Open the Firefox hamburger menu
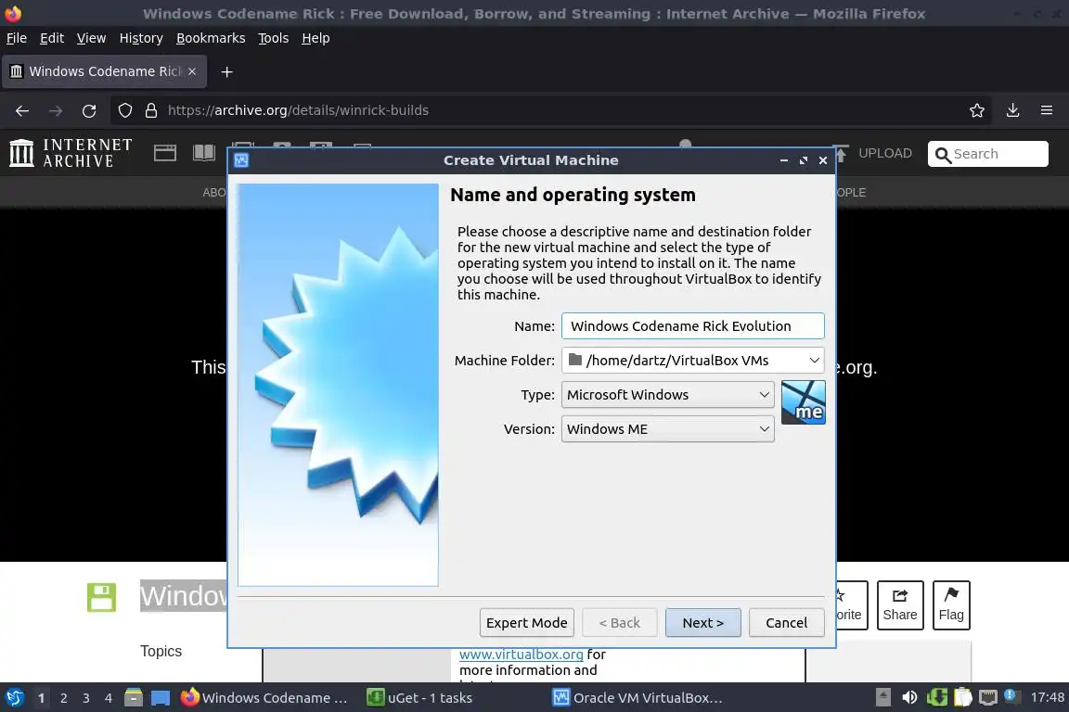 pyautogui.click(x=1047, y=110)
